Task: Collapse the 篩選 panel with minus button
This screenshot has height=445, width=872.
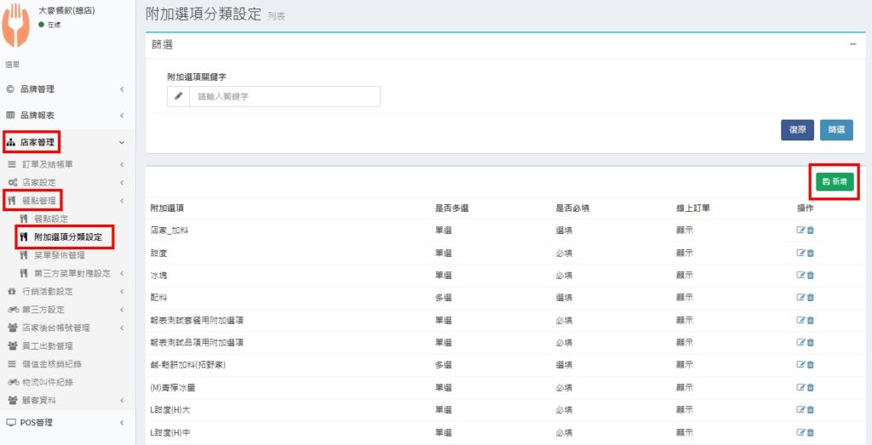Action: (852, 44)
